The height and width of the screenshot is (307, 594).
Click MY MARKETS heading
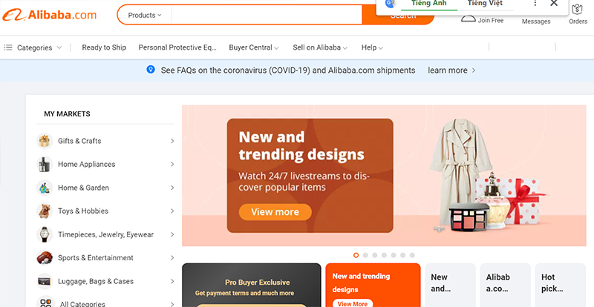tap(67, 114)
